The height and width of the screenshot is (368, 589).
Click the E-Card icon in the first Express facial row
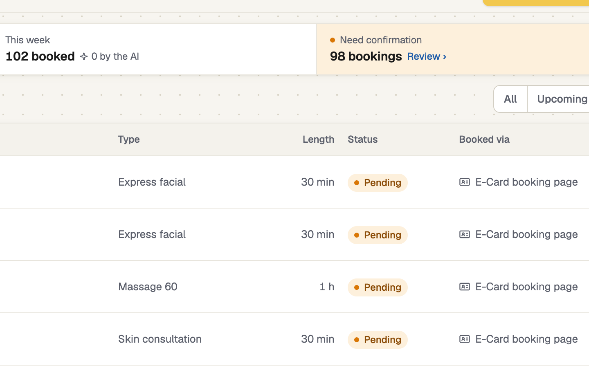pos(465,182)
